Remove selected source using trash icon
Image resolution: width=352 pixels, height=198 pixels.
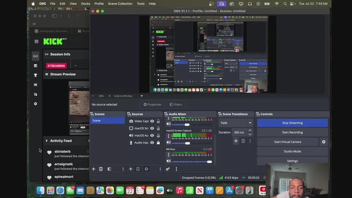138,169
